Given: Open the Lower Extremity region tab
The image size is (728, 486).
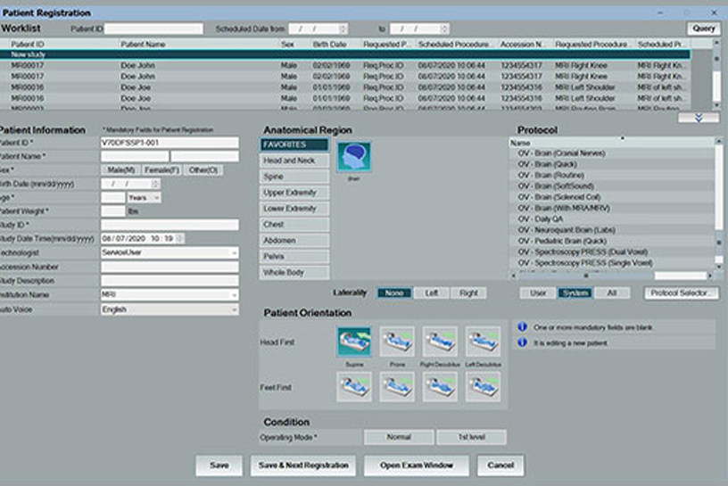Looking at the screenshot, I should [x=294, y=209].
